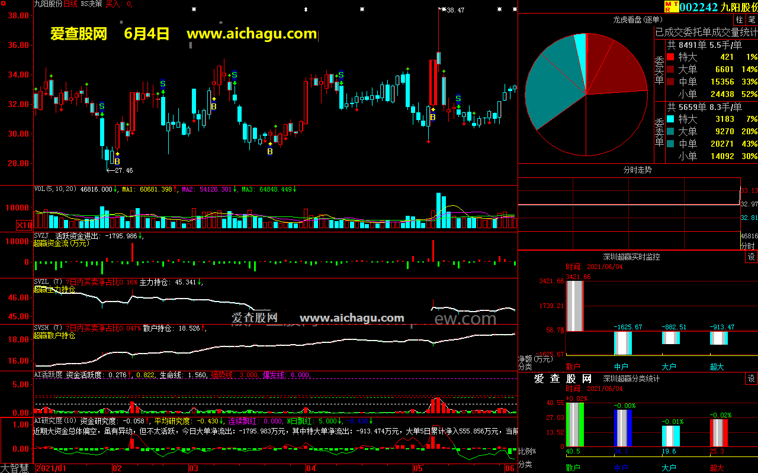Click the red 超大 bar labeled 25.3

[x=718, y=433]
